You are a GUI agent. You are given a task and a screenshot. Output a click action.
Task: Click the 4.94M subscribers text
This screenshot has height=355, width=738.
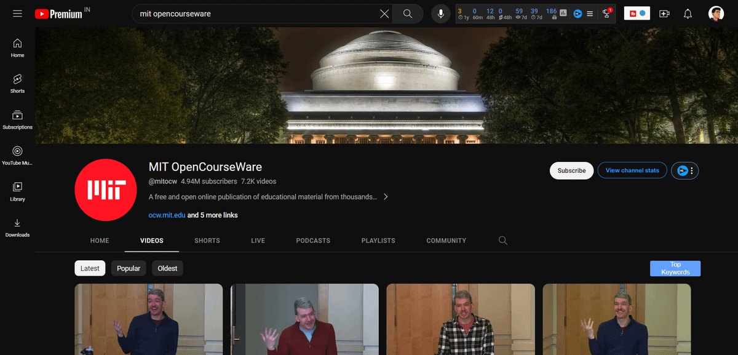pyautogui.click(x=208, y=181)
